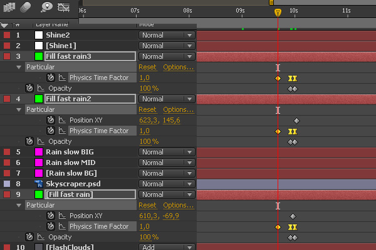The width and height of the screenshot is (376, 250).
Task: Click the Particular effect I-beam marker on layer 3
Action: point(278,67)
